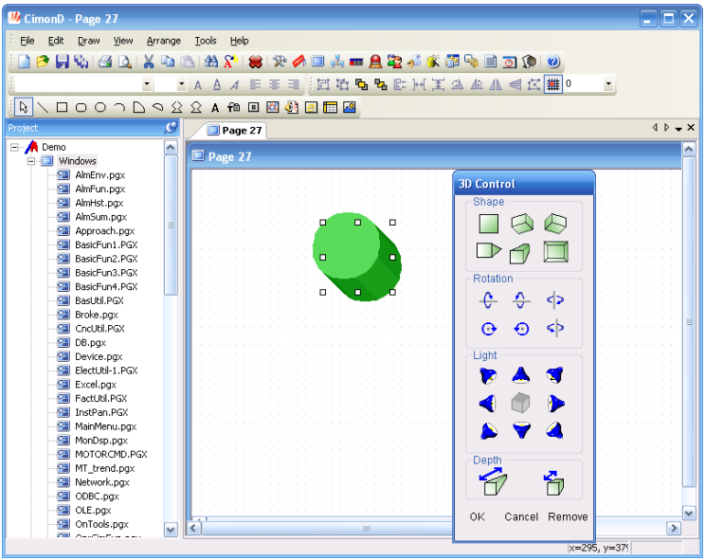Screen dimensions: 705x560
Task: Activate the arrow pointer selection tool
Action: pyautogui.click(x=24, y=108)
